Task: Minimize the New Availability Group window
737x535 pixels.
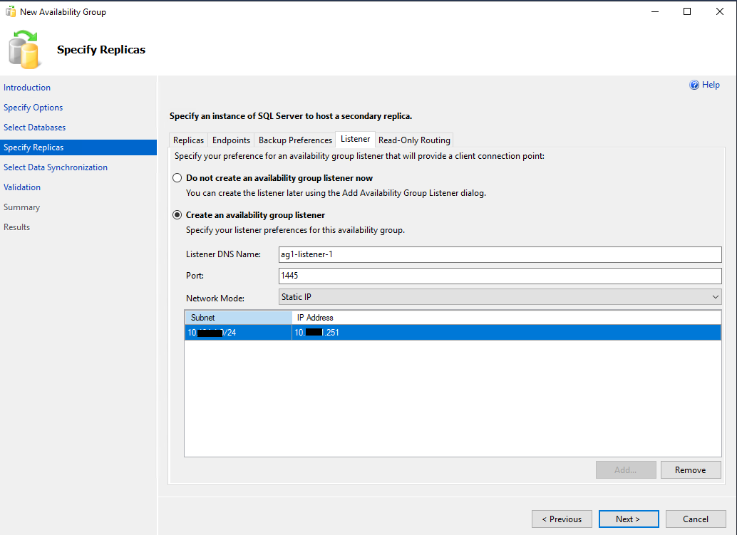Action: tap(655, 11)
